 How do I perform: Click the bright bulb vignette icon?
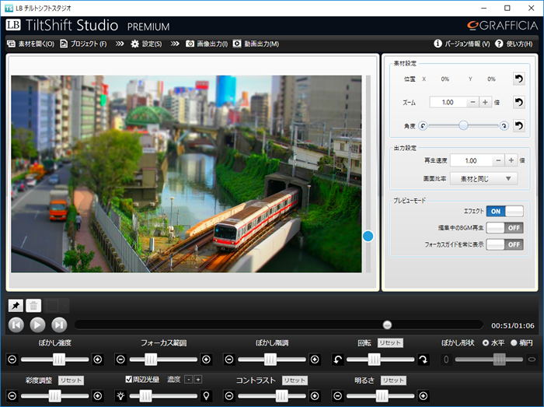[120, 396]
